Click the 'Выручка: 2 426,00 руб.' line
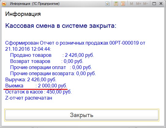 click(31, 80)
